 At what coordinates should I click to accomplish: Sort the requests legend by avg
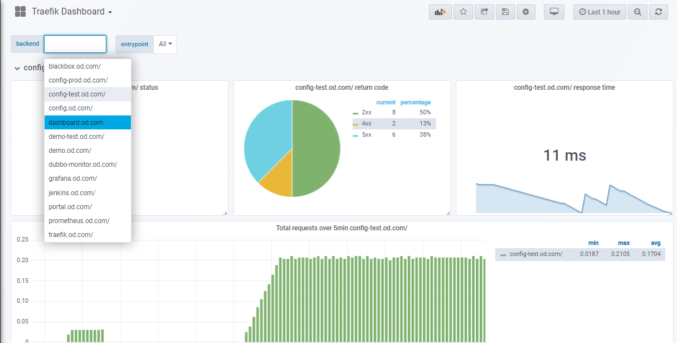coord(656,243)
